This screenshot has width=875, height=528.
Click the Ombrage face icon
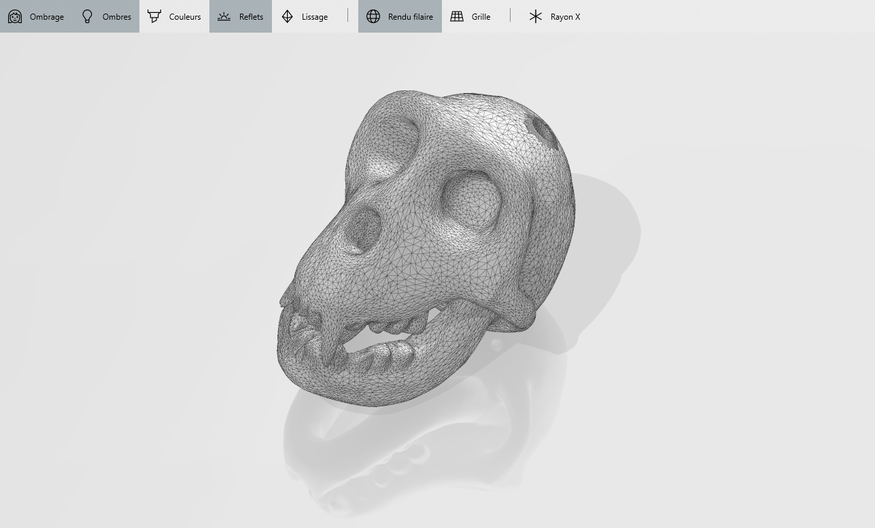15,16
